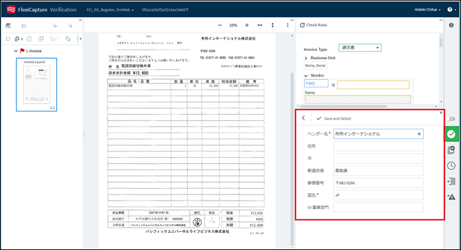Close the vendor form panel with X
The height and width of the screenshot is (250, 461).
point(441,113)
